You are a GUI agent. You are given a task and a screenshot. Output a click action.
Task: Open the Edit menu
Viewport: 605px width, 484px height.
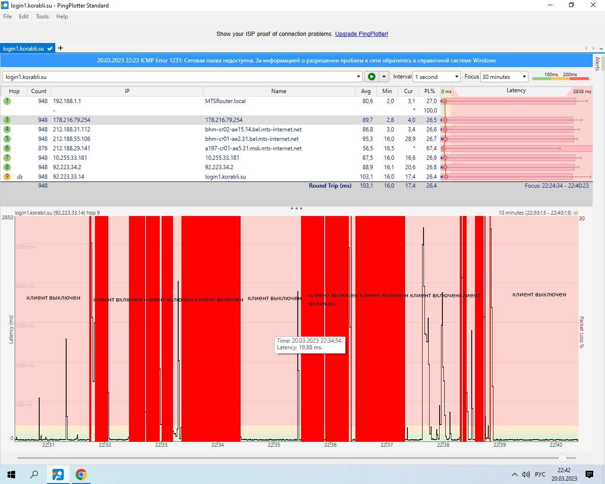tap(24, 16)
